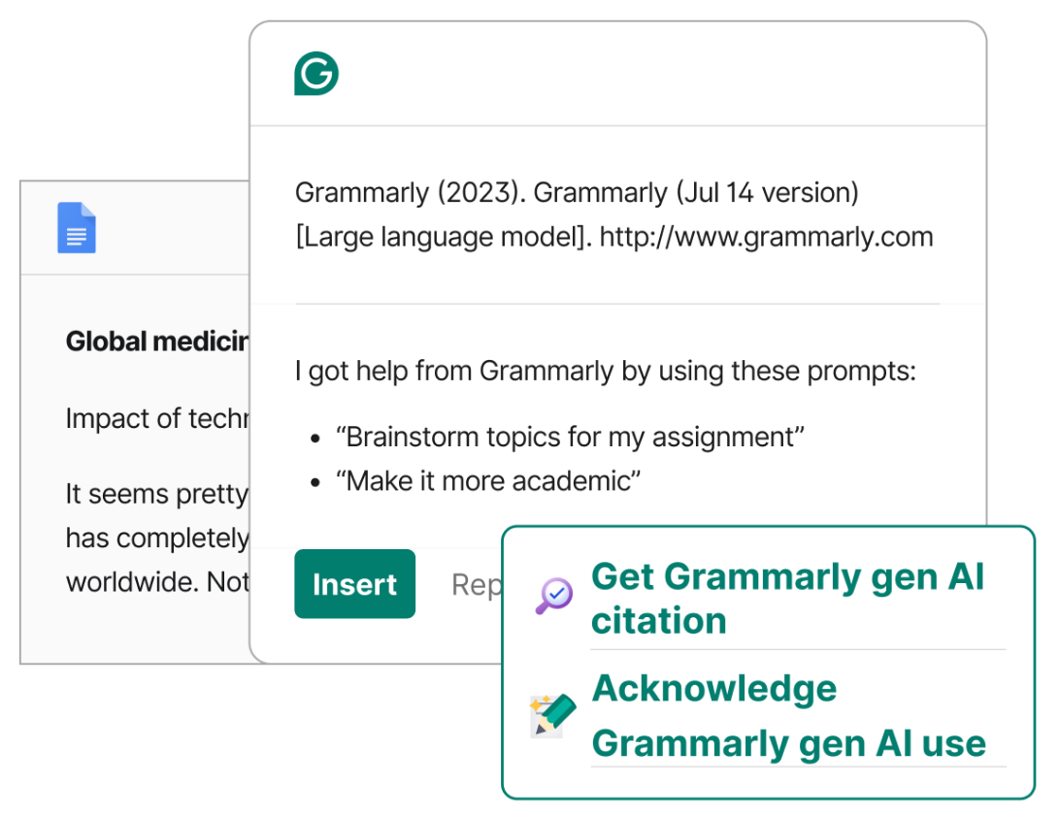Click the magnifying glass citation icon
The width and height of the screenshot is (1060, 816).
click(x=554, y=596)
